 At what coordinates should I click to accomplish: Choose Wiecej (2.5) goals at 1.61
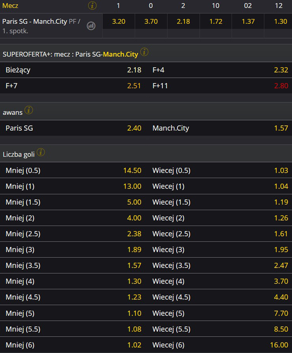pyautogui.click(x=281, y=234)
